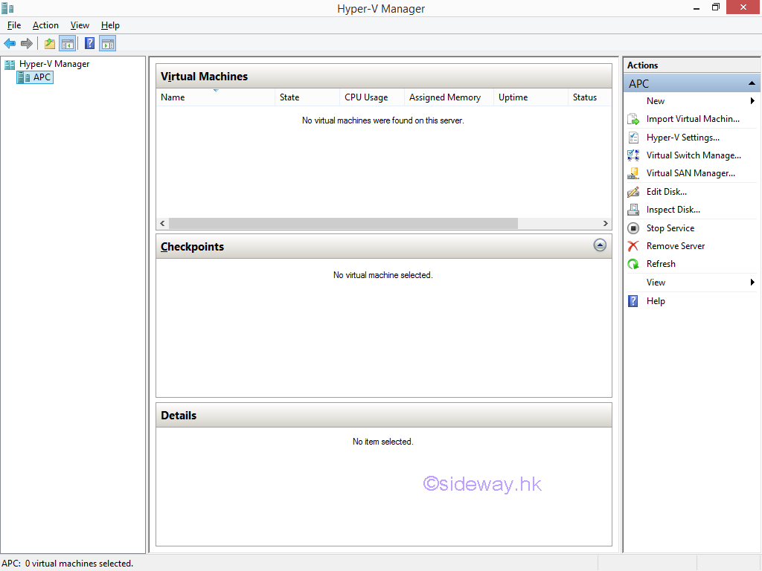This screenshot has height=571, width=762.
Task: Open the Action menu
Action: (x=45, y=25)
